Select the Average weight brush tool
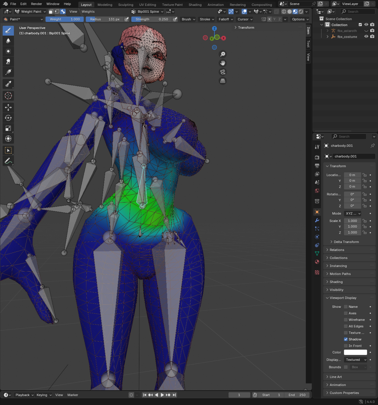Screen dimensions: 378x405 click(8, 51)
